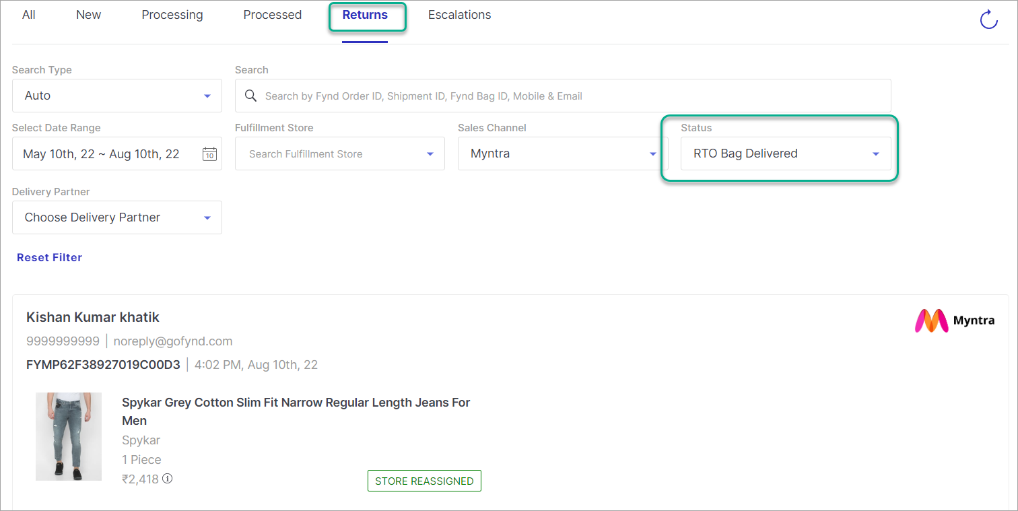The image size is (1018, 511).
Task: Refresh the orders list
Action: point(988,20)
